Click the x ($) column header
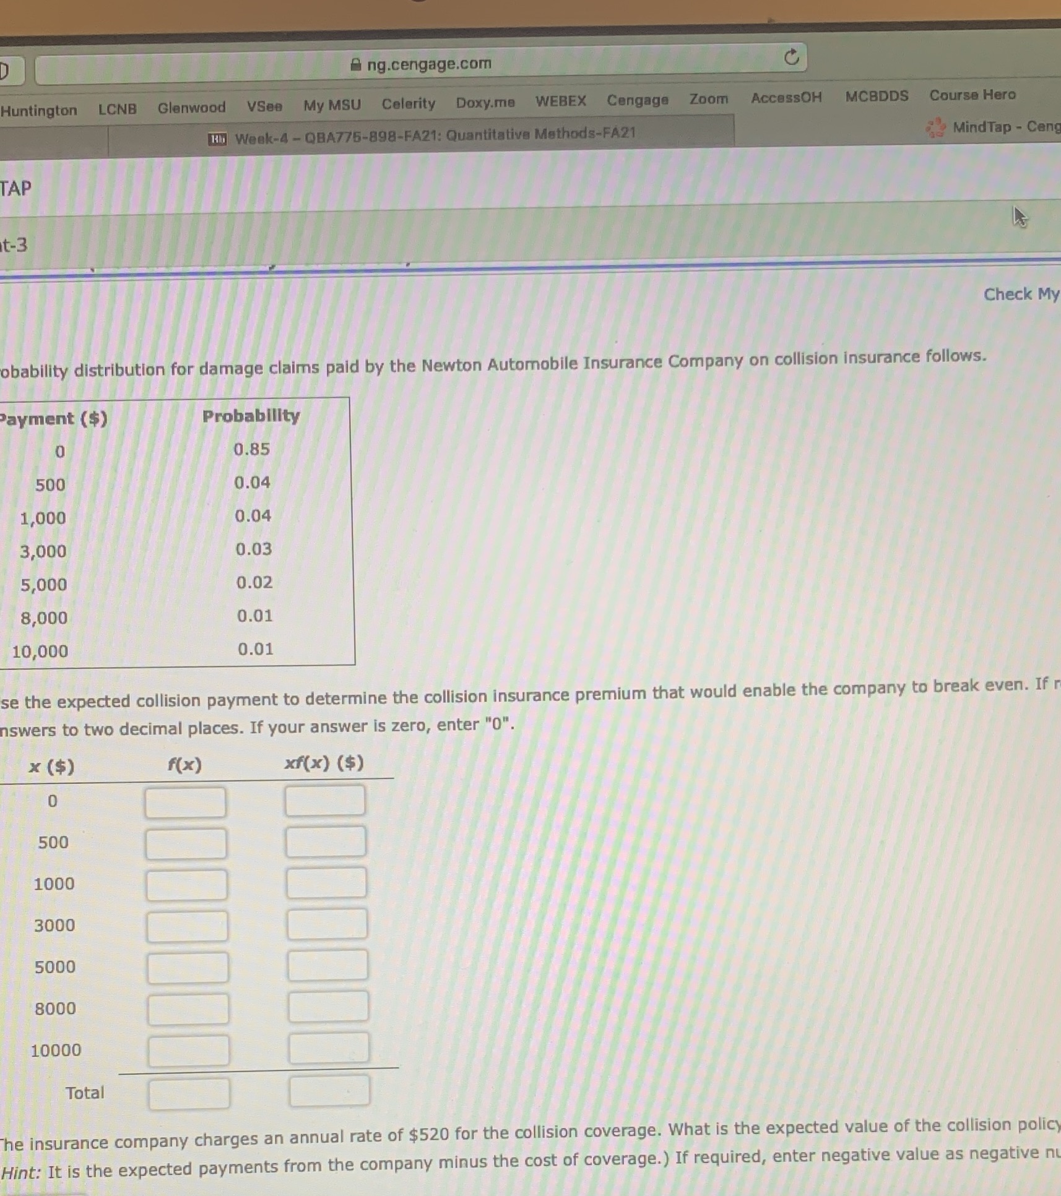The image size is (1061, 1196). point(51,767)
